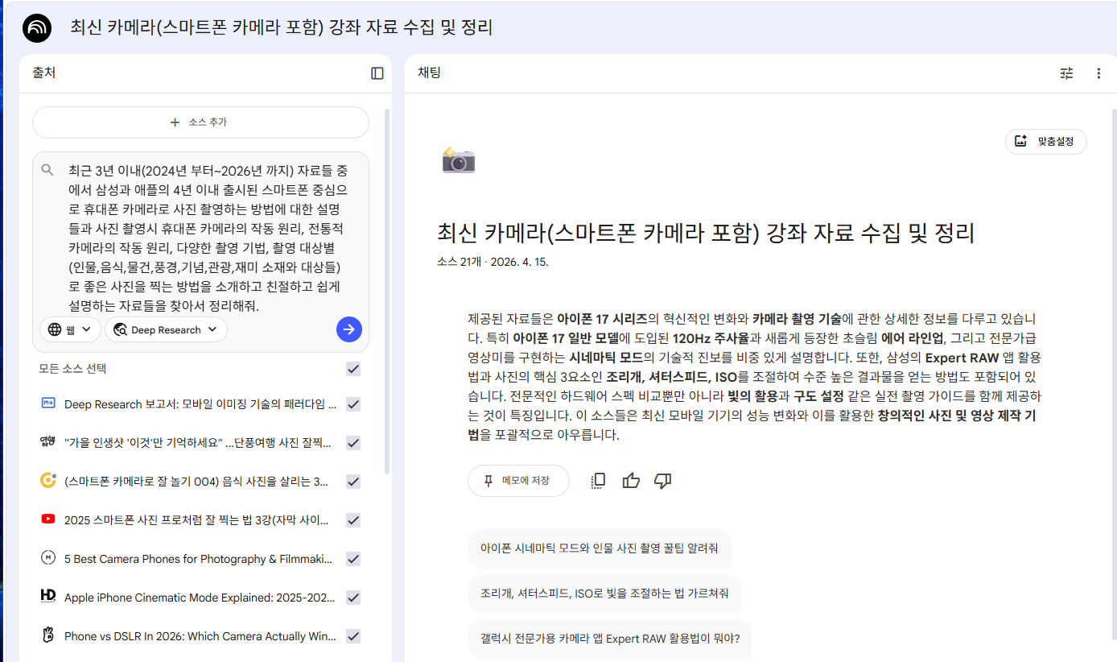1117x662 pixels.
Task: Open the 웹 source type dropdown
Action: 70,329
